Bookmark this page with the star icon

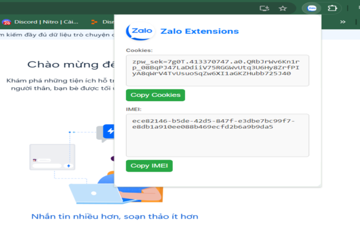point(283,8)
